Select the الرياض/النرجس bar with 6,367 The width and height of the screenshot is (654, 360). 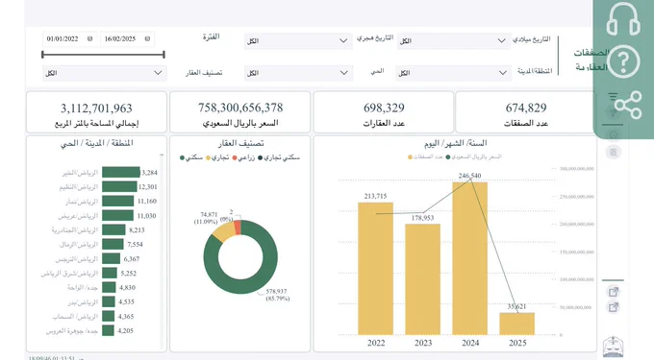point(111,259)
